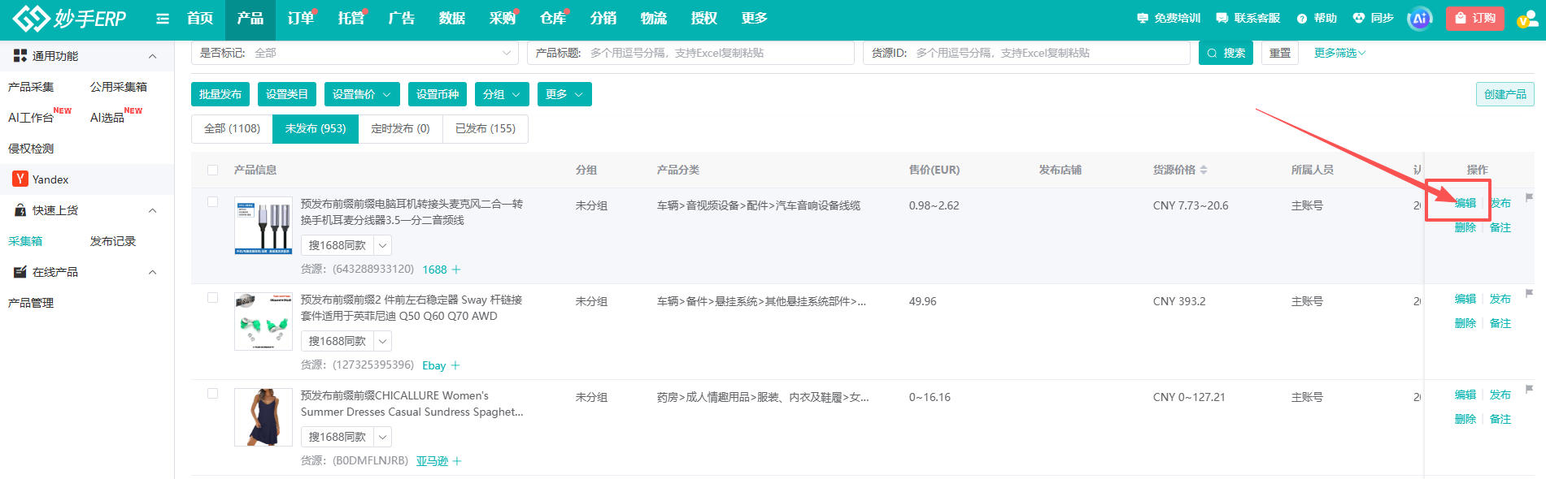This screenshot has width=1546, height=479.
Task: Click the flag icon on CHICALLURE dress row
Action: coord(1529,389)
